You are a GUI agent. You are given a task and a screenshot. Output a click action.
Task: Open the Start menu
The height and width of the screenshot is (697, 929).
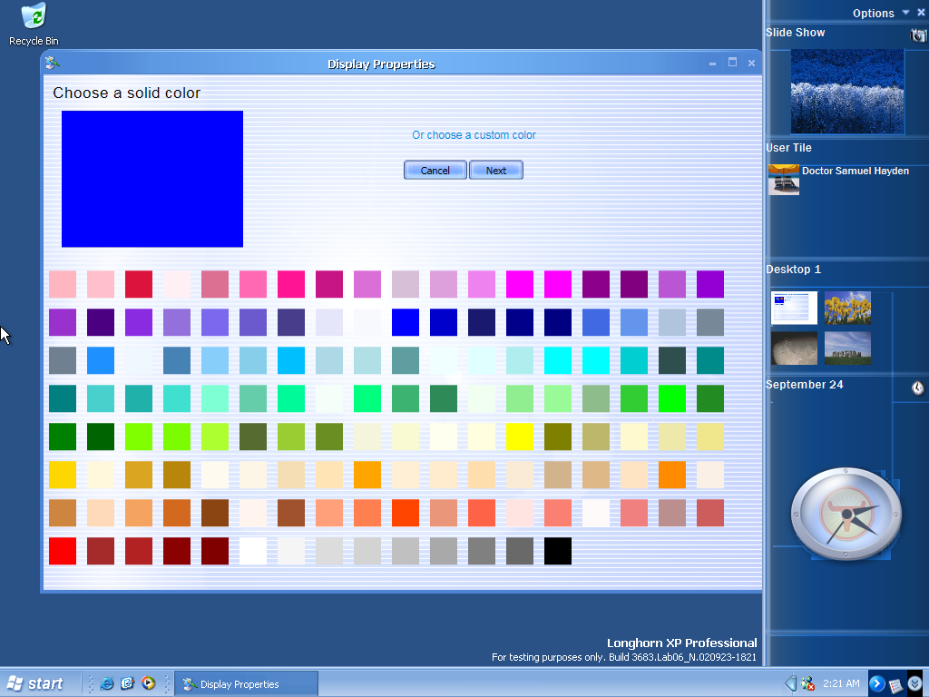pos(36,684)
